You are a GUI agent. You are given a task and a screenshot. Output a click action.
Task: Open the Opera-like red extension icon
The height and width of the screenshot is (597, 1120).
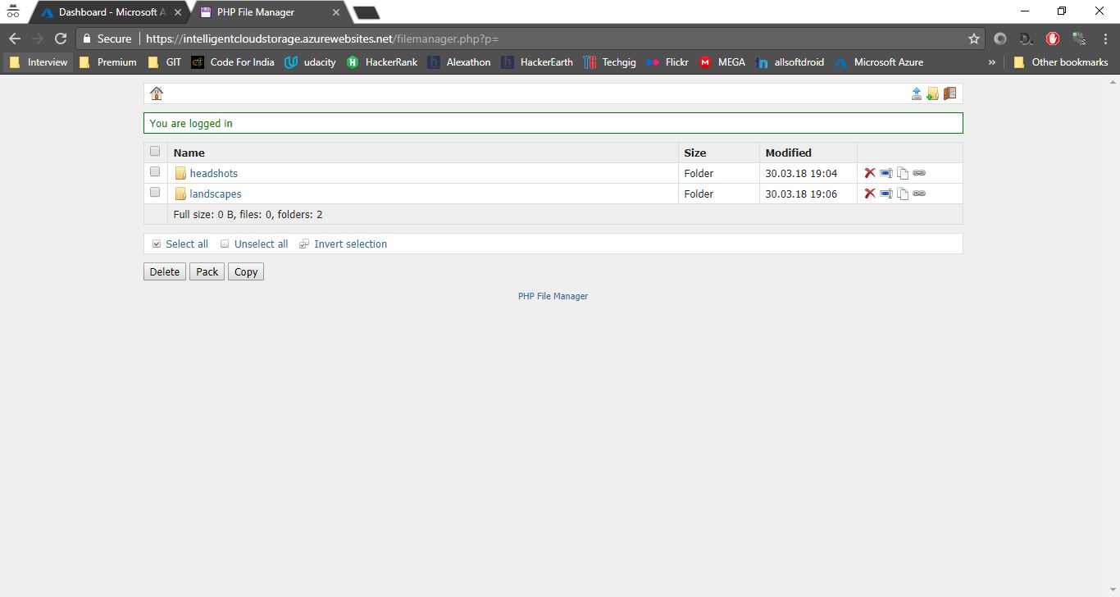pyautogui.click(x=1053, y=39)
